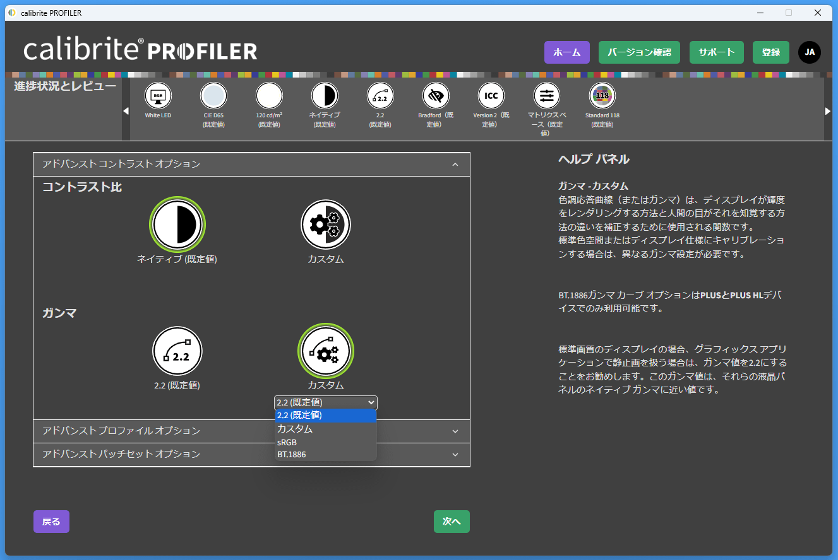Screen dimensions: 838x560
Task: Choose BT.1886 in gamma dropdown list
Action: 326,454
